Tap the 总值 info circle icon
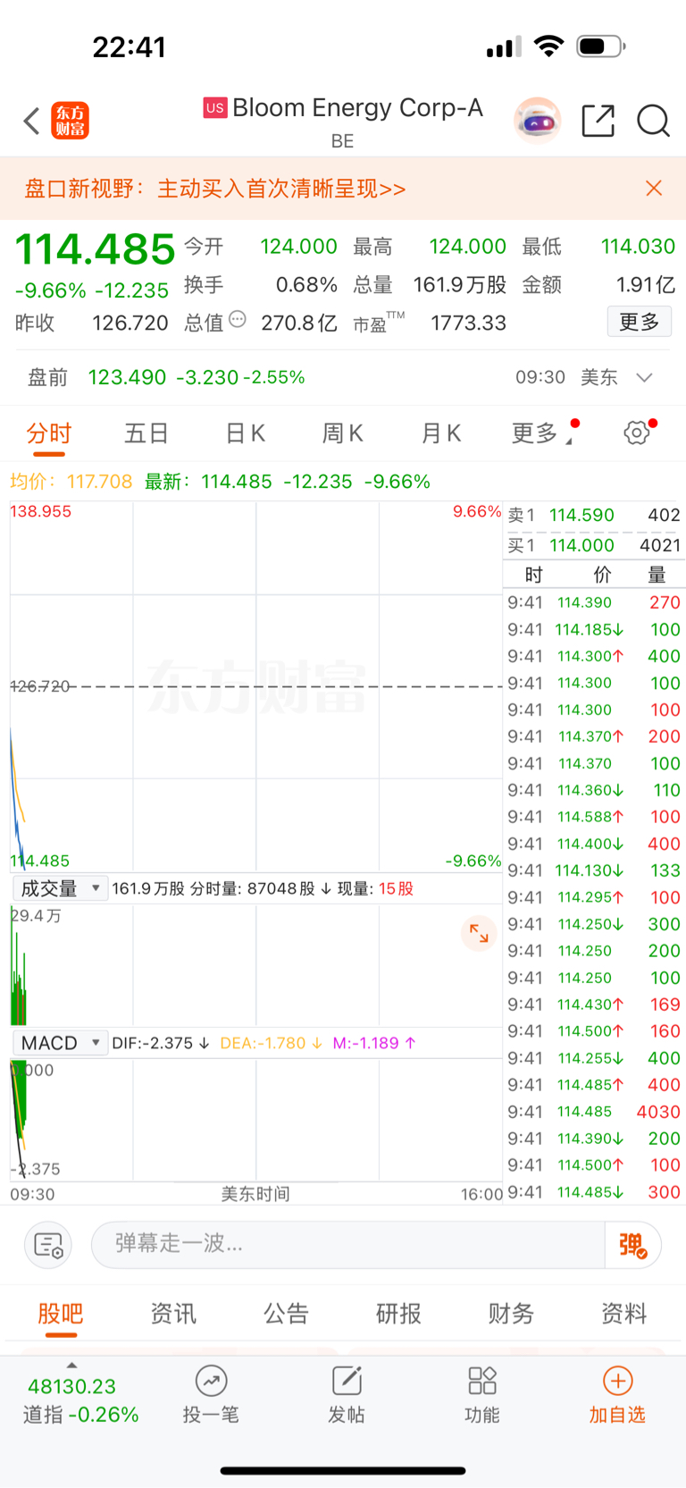This screenshot has width=686, height=1488. click(x=238, y=319)
